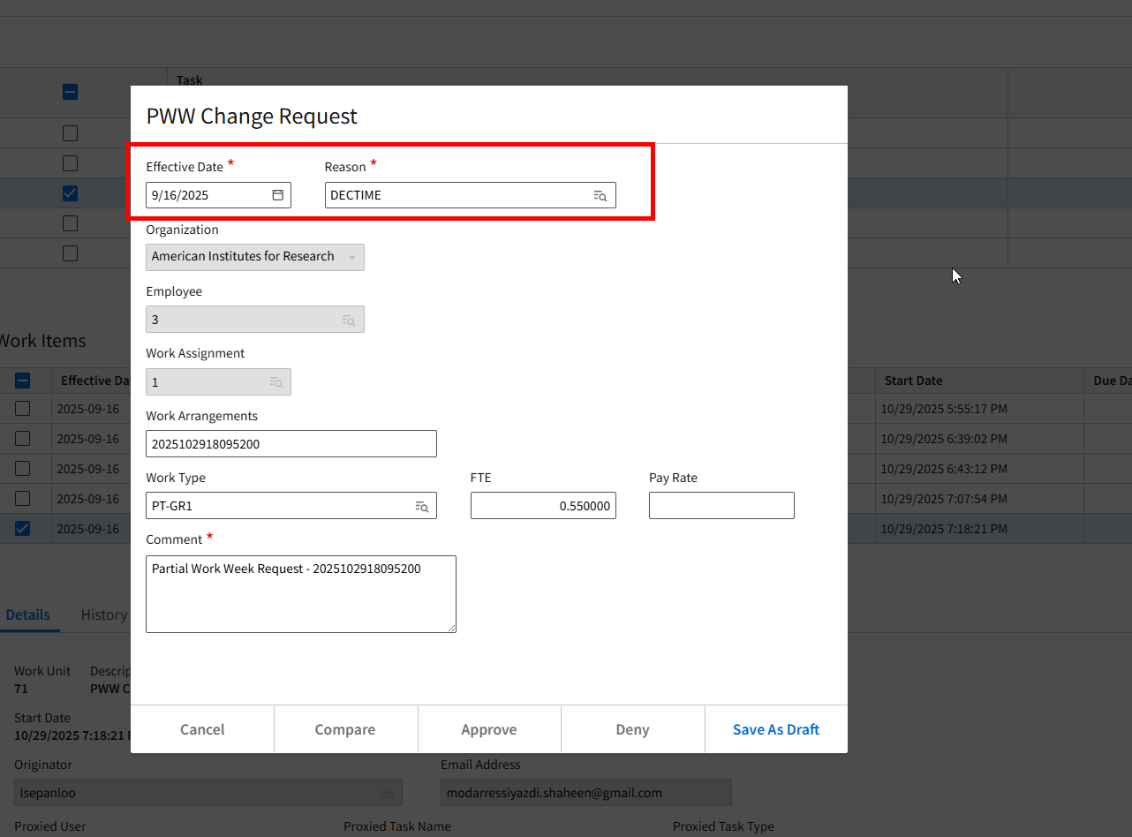The width and height of the screenshot is (1132, 837).
Task: Select the cell 10/29/2025 7:07:54 PM
Action: click(978, 499)
